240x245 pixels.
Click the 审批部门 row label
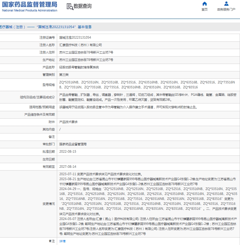[48, 144]
